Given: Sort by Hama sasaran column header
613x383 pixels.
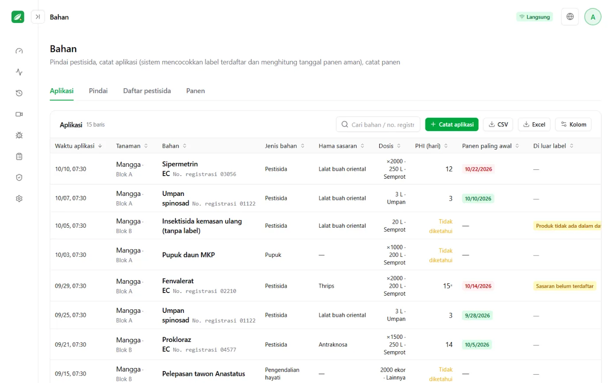Looking at the screenshot, I should [341, 146].
